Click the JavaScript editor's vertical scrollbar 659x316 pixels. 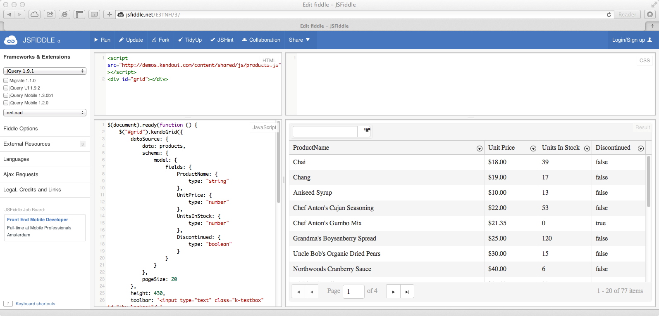click(x=279, y=165)
